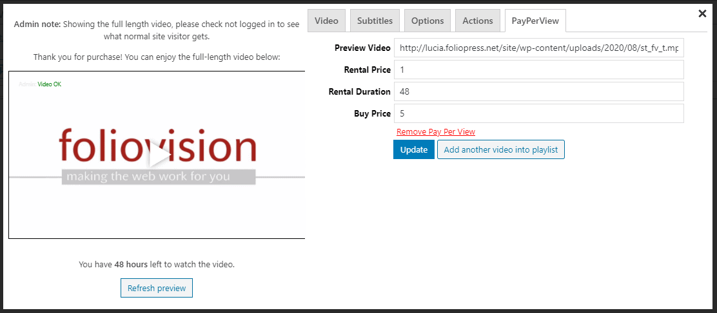Screen dimensions: 717x313
Task: Close the video editor dialog
Action: tap(702, 14)
